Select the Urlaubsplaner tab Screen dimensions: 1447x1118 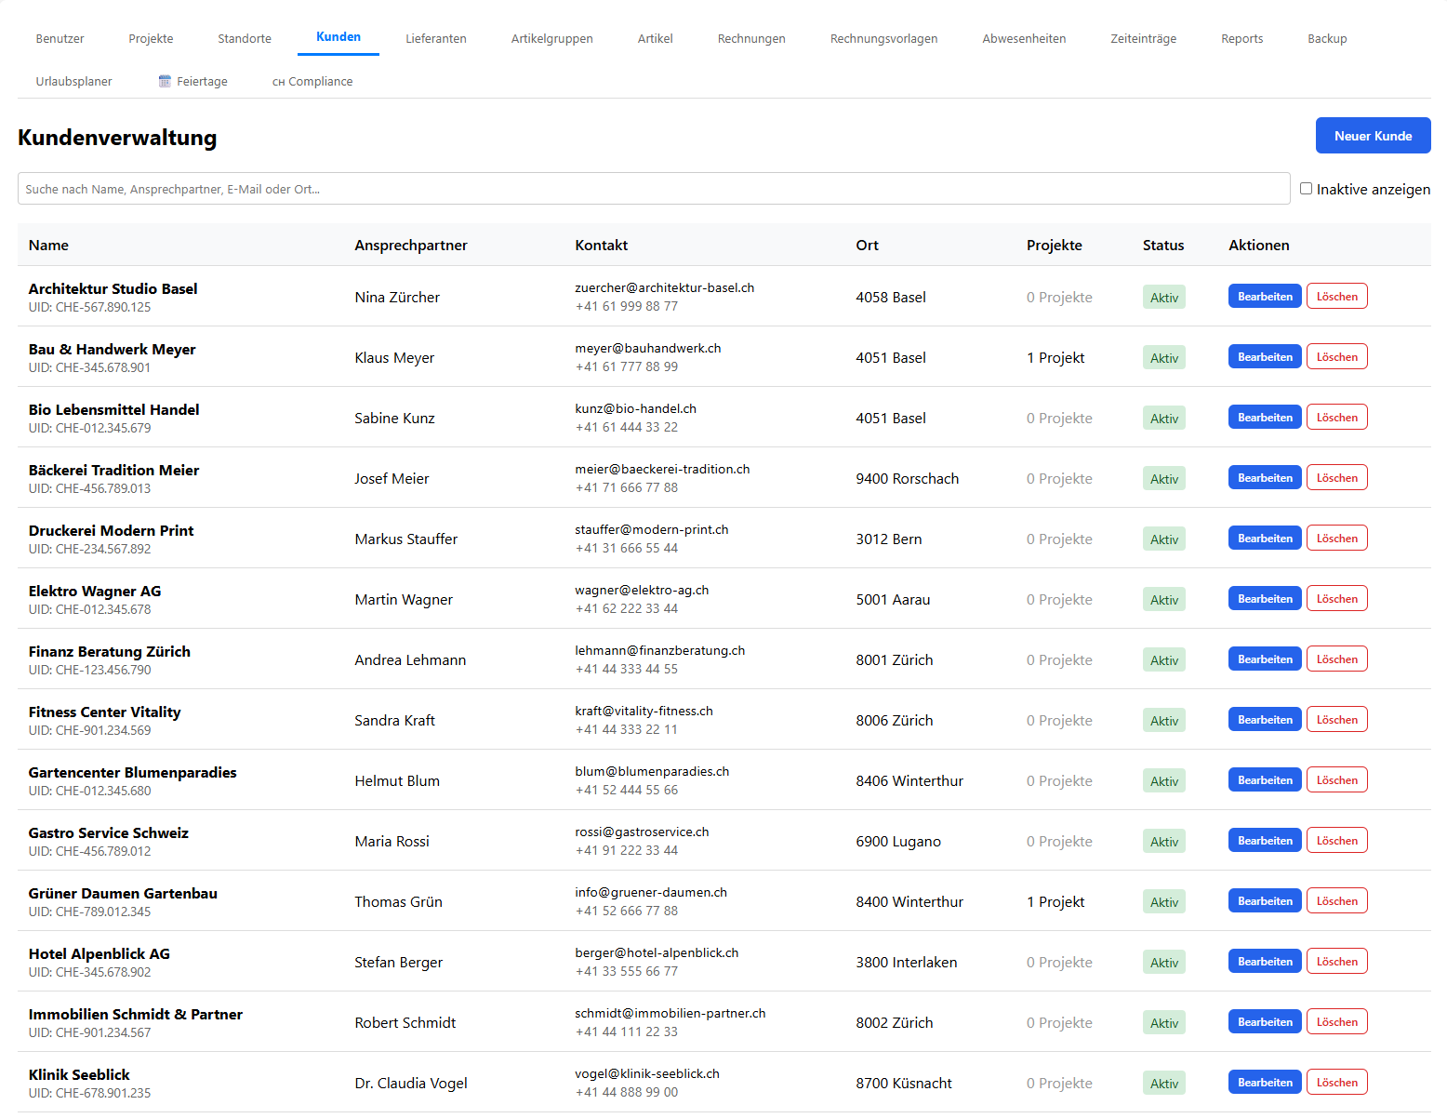coord(74,82)
